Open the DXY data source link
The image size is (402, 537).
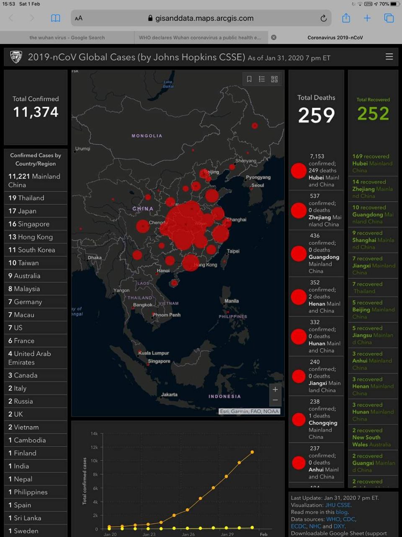click(x=339, y=526)
